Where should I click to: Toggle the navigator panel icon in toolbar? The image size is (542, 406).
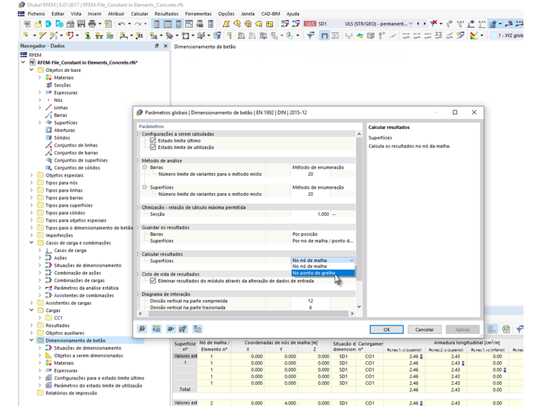click(157, 24)
